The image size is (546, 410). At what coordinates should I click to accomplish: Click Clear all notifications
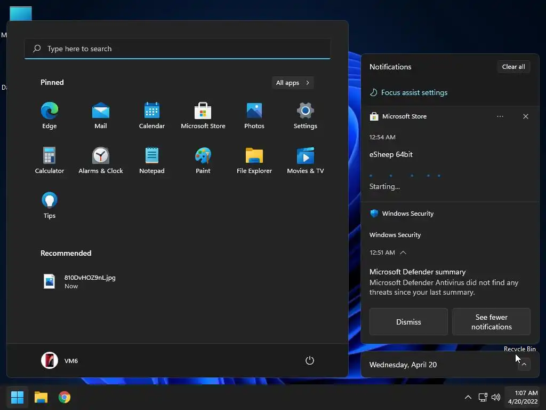pyautogui.click(x=513, y=67)
